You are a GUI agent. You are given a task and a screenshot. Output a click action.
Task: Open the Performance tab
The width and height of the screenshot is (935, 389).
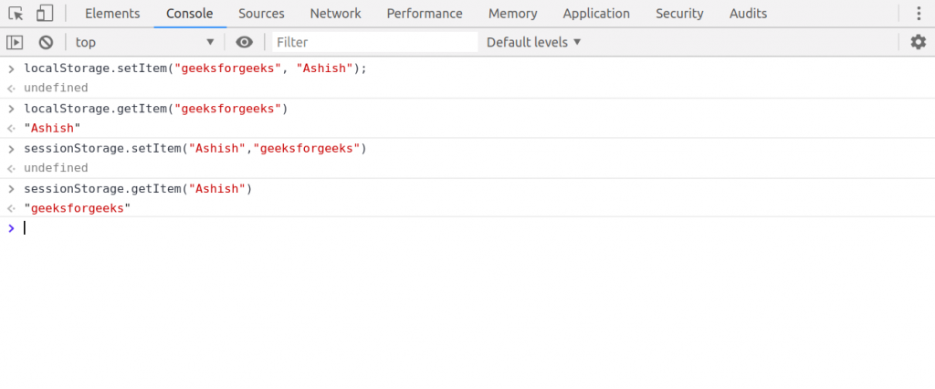point(425,14)
